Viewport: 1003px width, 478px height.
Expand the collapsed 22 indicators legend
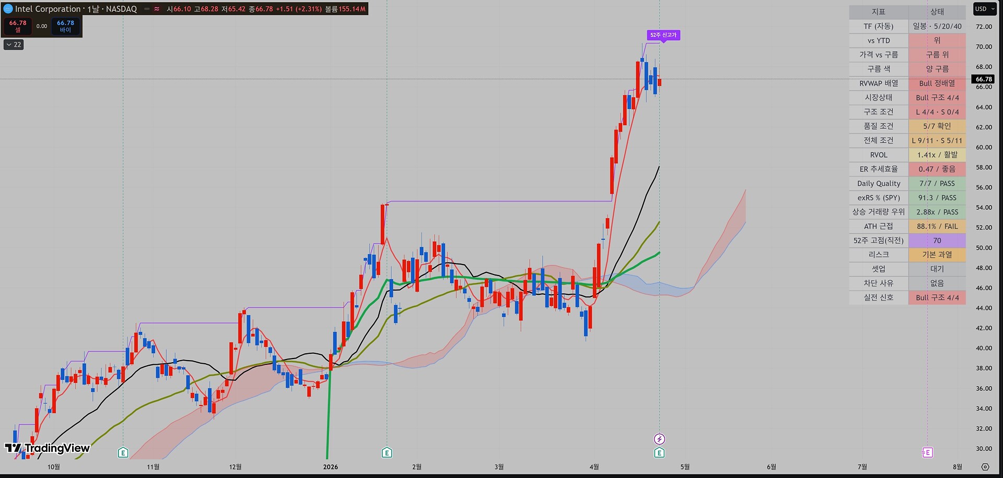point(14,45)
